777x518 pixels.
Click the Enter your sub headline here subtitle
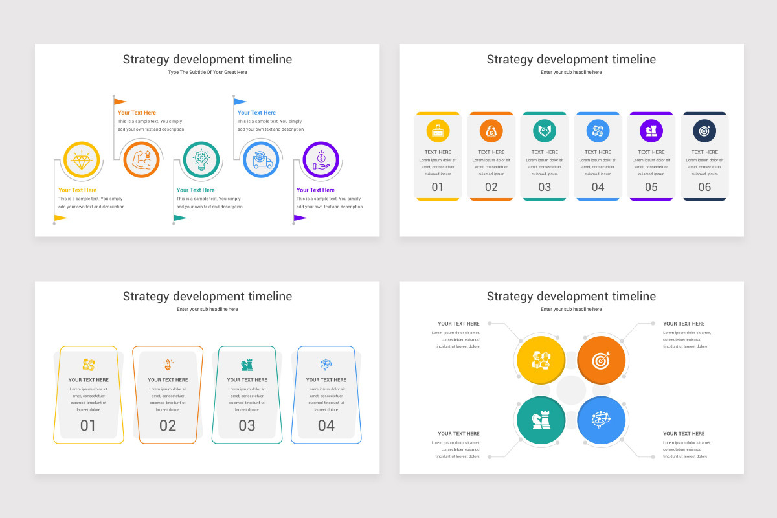tap(570, 72)
